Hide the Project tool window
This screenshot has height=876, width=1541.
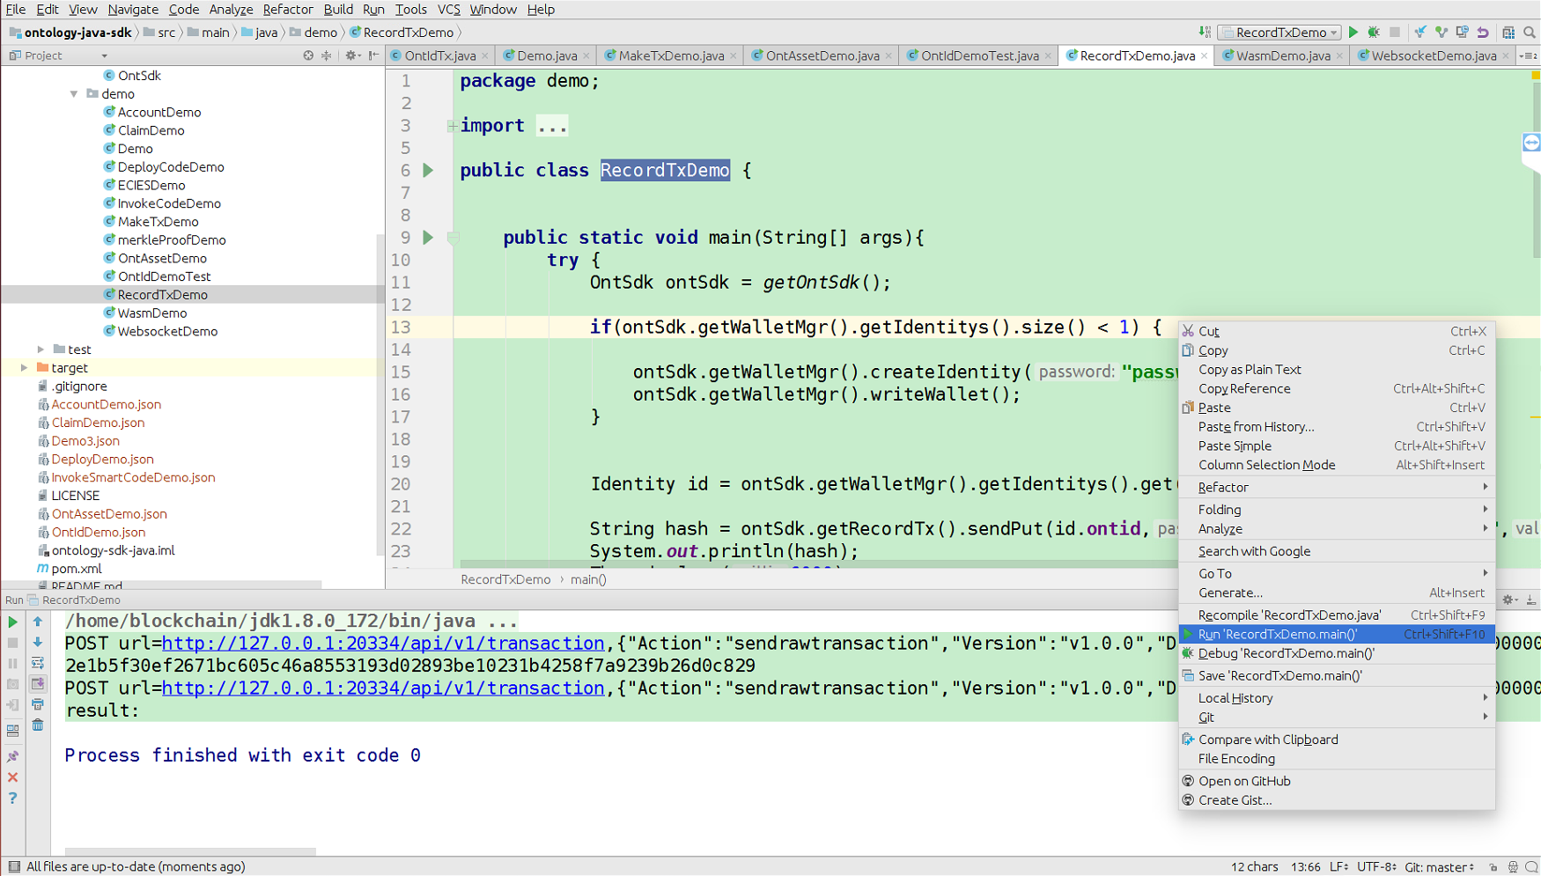tap(373, 55)
